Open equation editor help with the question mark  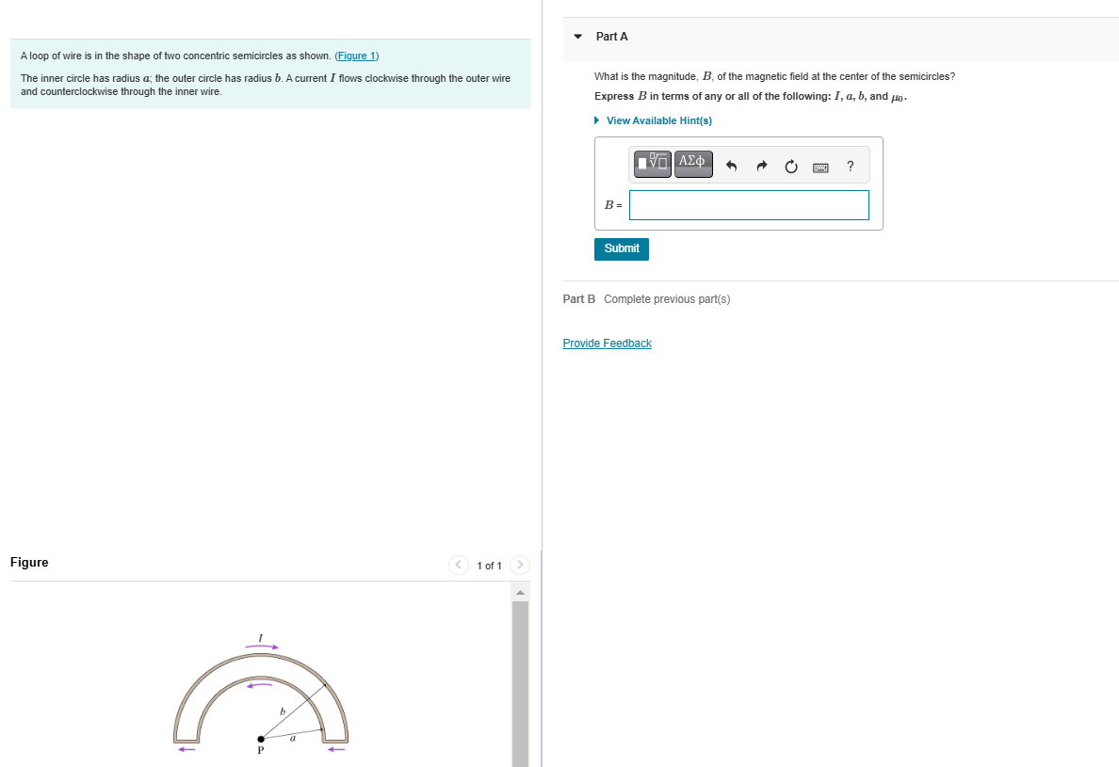850,166
